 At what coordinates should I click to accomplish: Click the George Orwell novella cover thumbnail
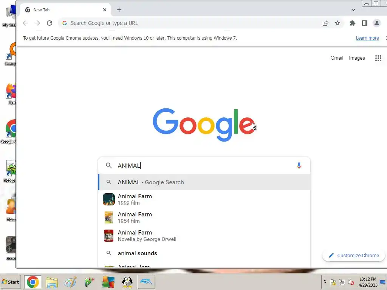click(x=109, y=236)
